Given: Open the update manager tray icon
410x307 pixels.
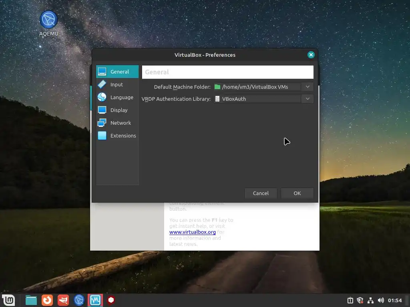Looking at the screenshot, I should coord(350,301).
